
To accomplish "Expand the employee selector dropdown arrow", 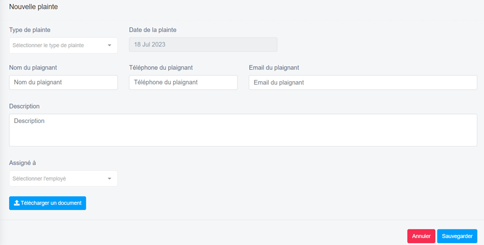I will point(109,179).
